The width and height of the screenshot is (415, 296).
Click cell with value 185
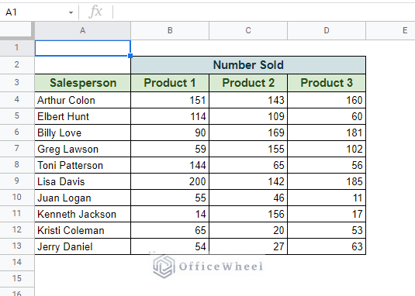click(327, 181)
